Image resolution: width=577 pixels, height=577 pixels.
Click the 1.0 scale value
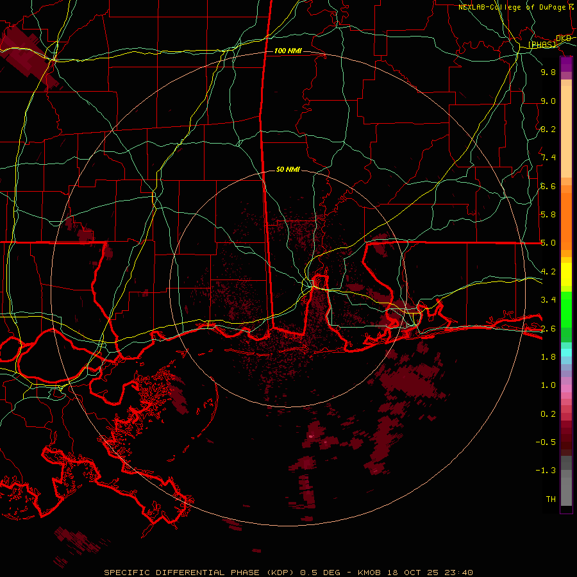(548, 385)
